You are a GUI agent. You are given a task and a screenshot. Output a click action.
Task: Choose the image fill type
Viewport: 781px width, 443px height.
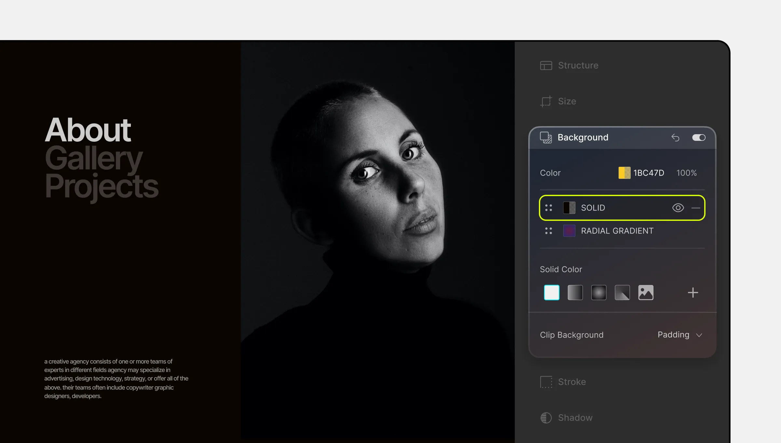pos(646,293)
